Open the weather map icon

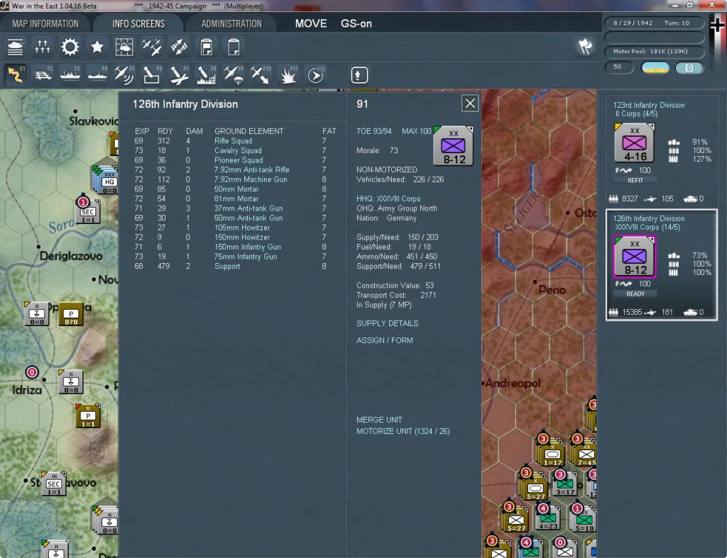click(124, 47)
